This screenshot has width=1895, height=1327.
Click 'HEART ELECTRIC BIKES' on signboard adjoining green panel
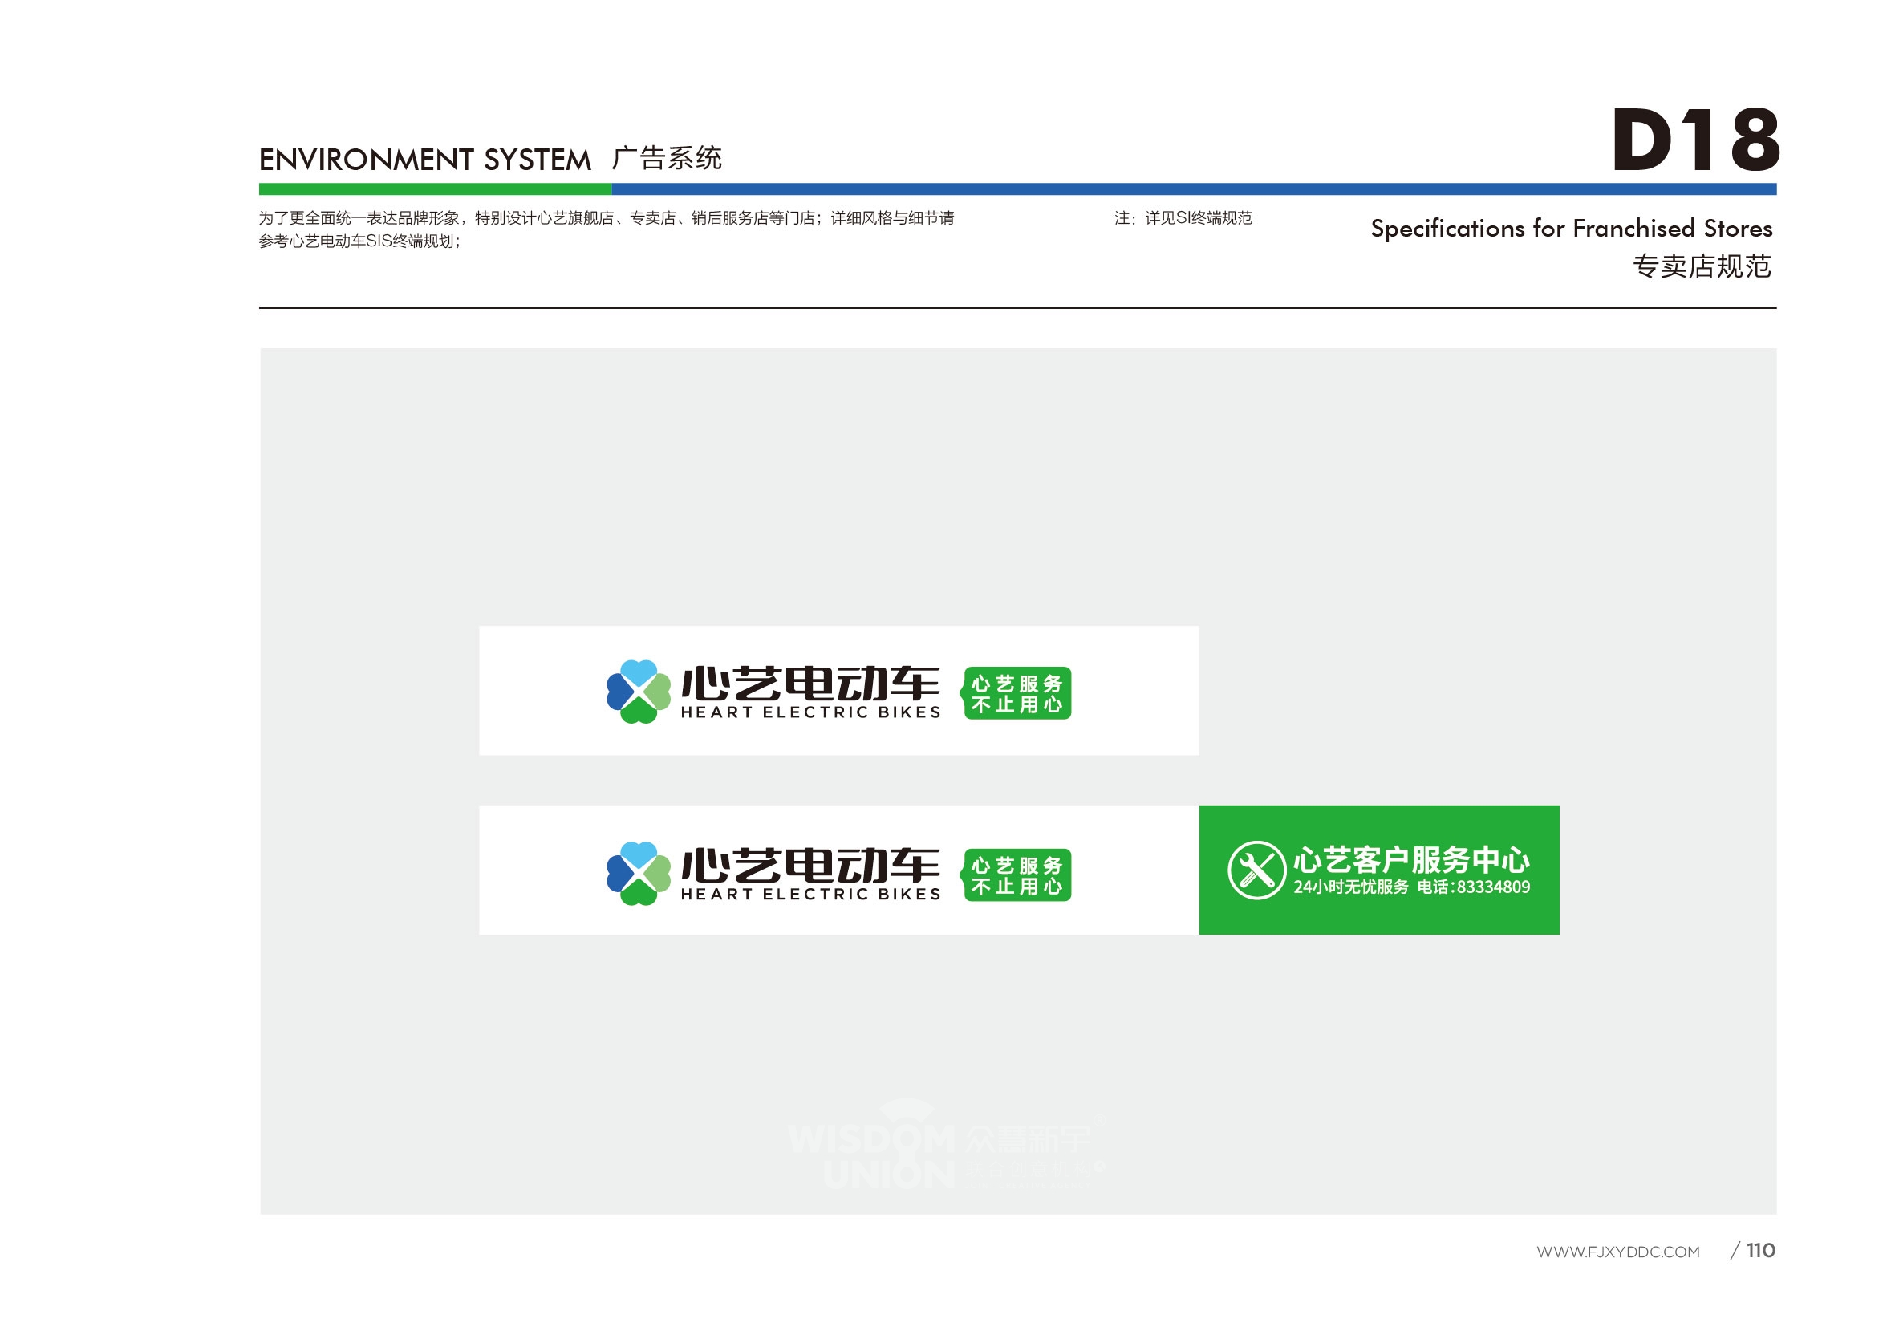point(810,894)
